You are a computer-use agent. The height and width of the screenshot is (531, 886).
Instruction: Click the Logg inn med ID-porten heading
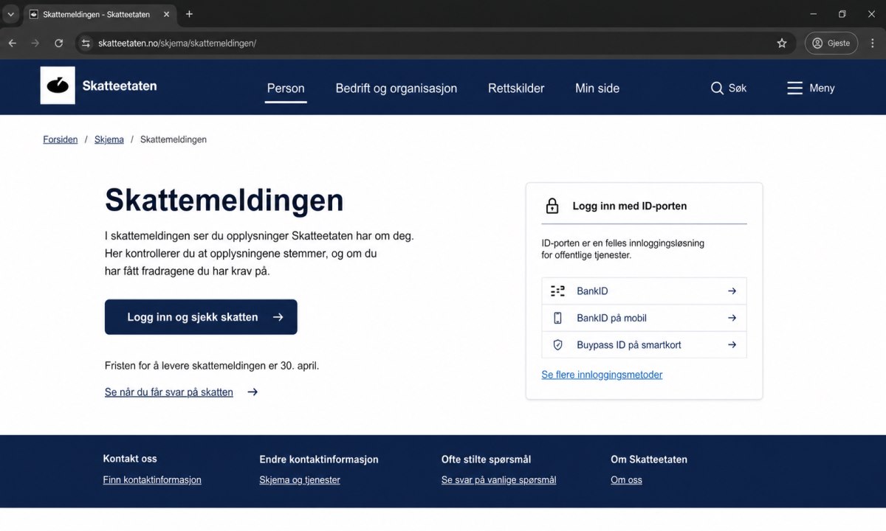[630, 206]
